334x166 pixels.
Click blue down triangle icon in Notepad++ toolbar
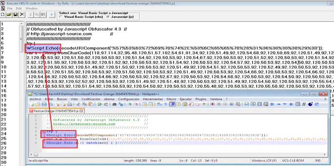pyautogui.click(x=285, y=104)
